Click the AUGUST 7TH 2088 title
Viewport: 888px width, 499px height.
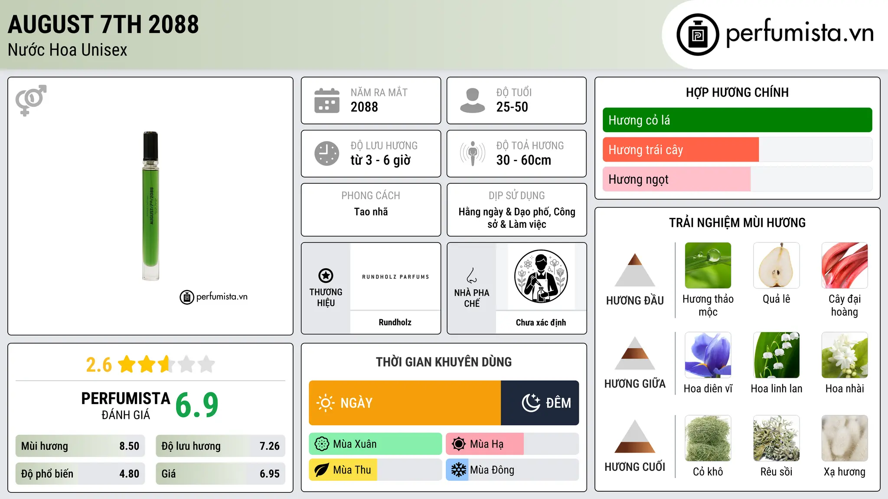(x=103, y=24)
